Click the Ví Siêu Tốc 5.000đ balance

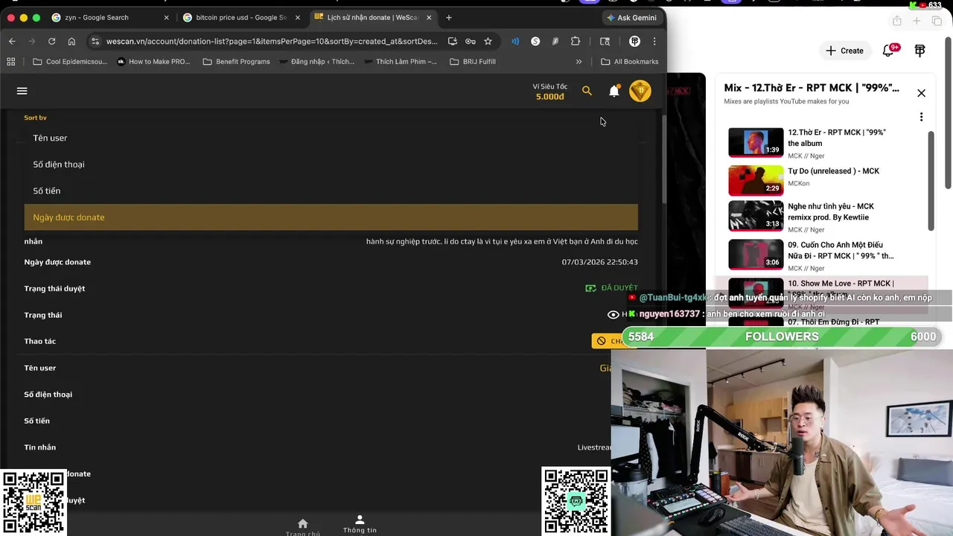[x=550, y=92]
